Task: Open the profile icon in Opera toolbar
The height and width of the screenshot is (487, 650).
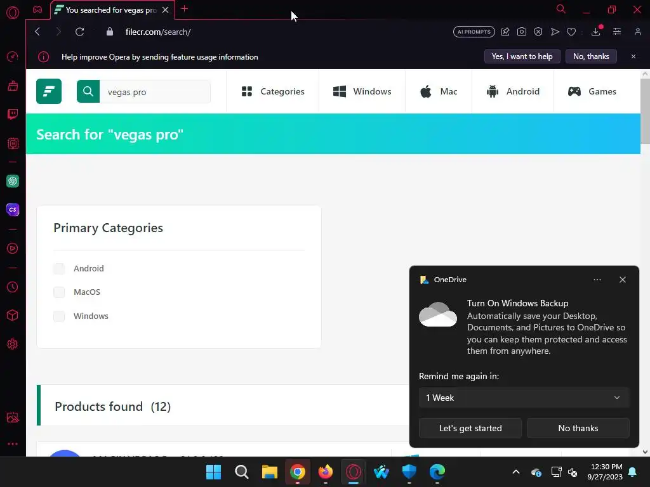Action: tap(637, 32)
